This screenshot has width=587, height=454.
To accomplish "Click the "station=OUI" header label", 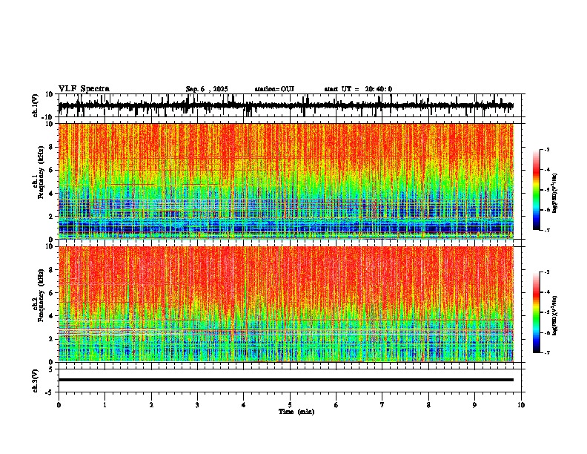I will pos(274,89).
